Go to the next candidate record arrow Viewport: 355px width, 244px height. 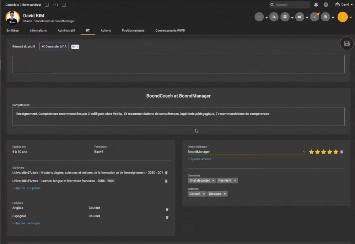pyautogui.click(x=64, y=5)
